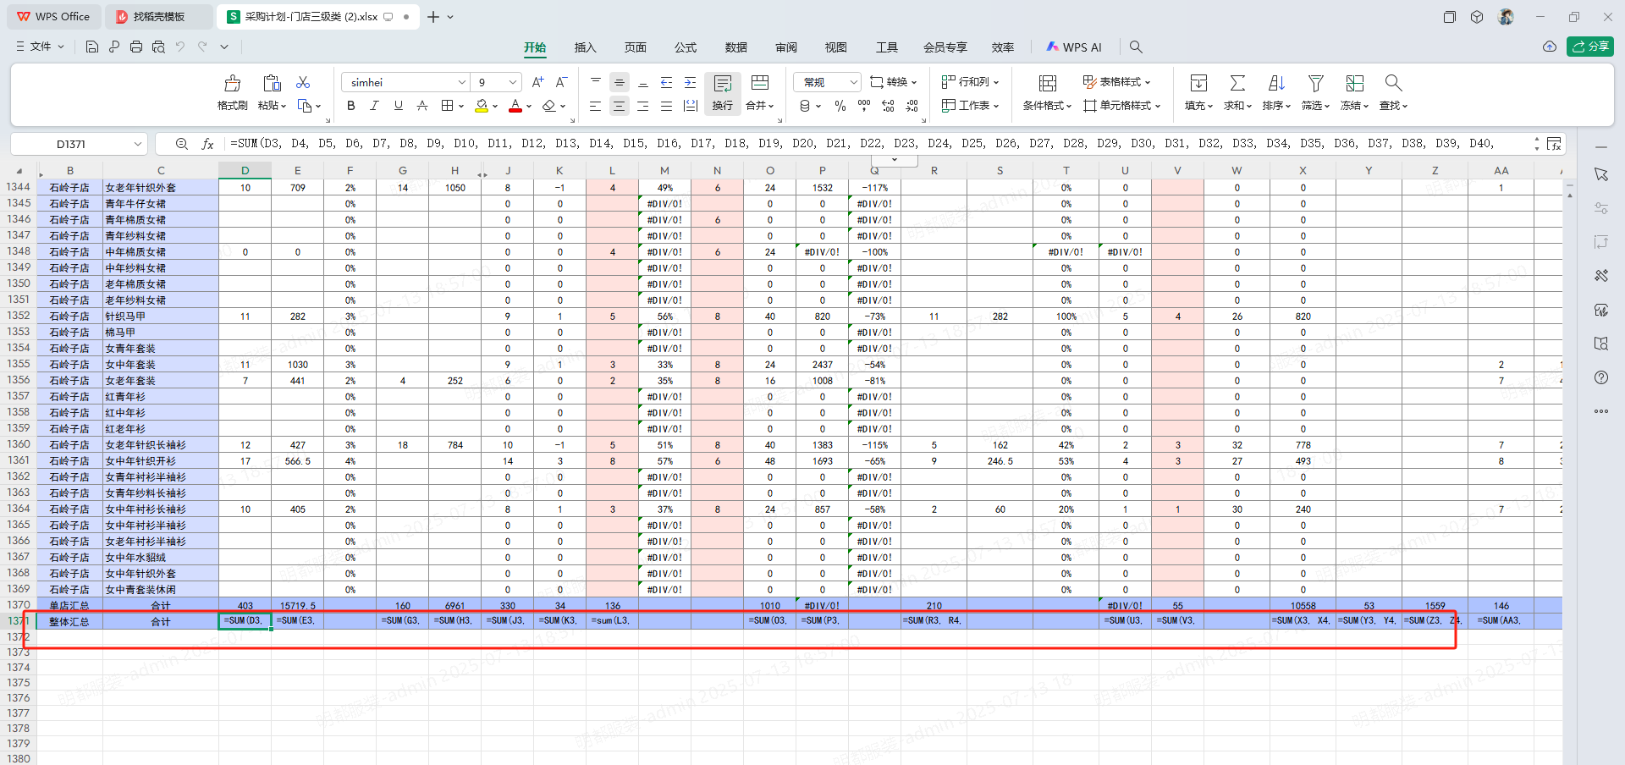Image resolution: width=1625 pixels, height=765 pixels.
Task: Click the eraser clear-format icon
Action: tap(549, 106)
